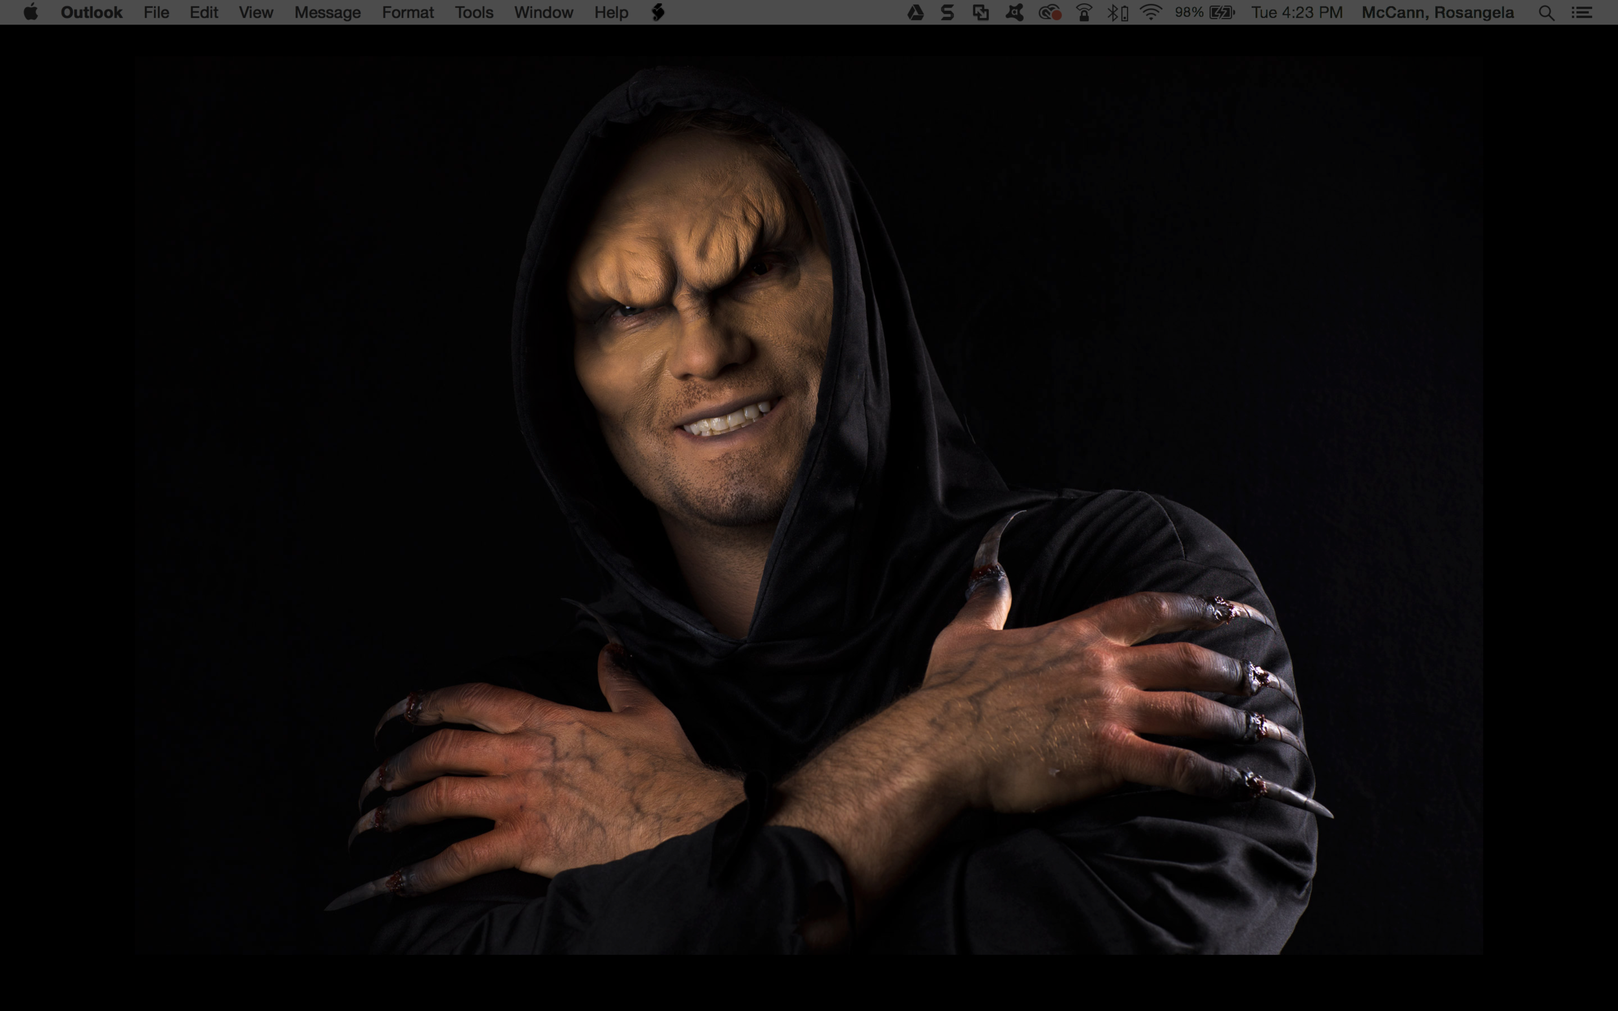Open the Notification Center list icon
This screenshot has height=1011, width=1618.
pyautogui.click(x=1582, y=12)
